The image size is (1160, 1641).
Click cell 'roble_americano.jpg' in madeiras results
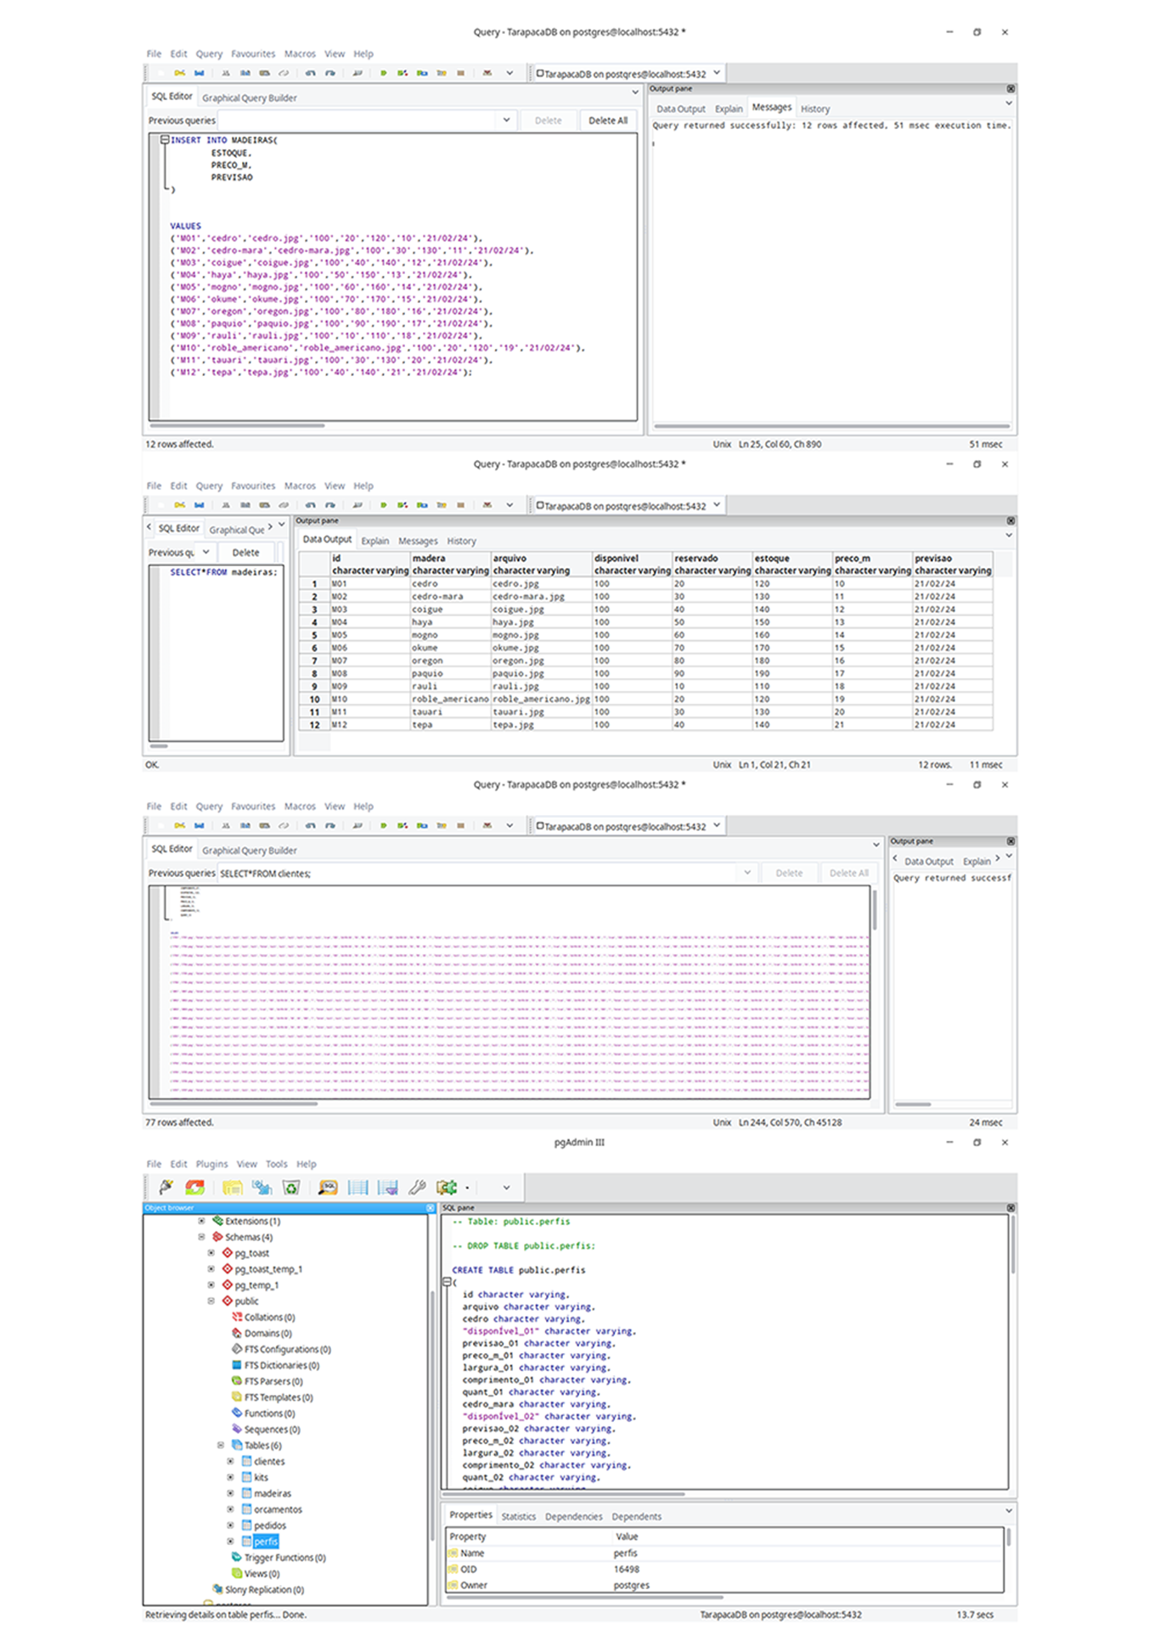click(x=541, y=699)
